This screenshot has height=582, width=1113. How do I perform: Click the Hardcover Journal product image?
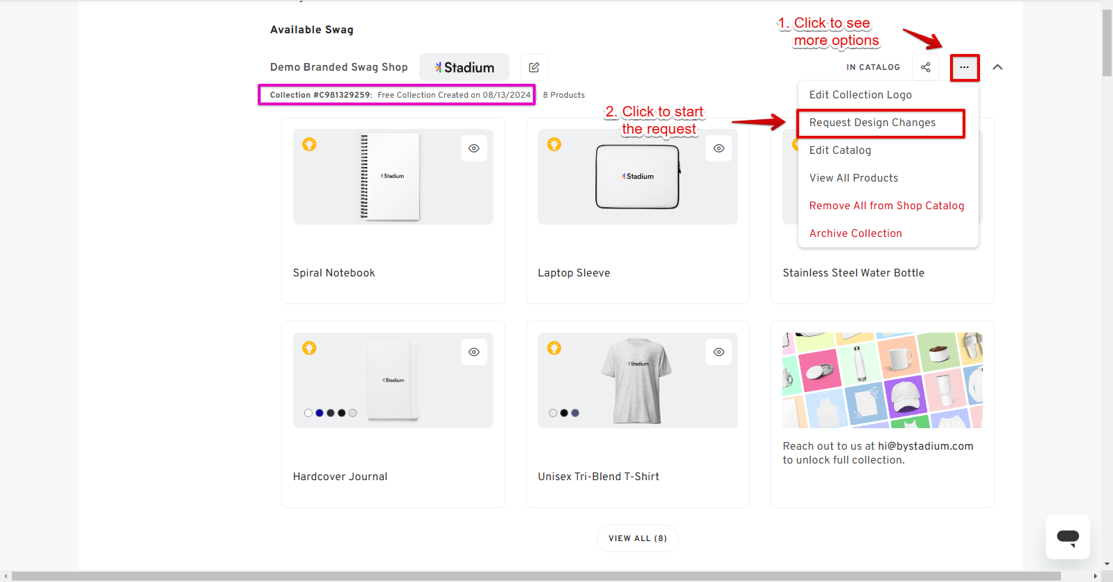click(x=393, y=380)
